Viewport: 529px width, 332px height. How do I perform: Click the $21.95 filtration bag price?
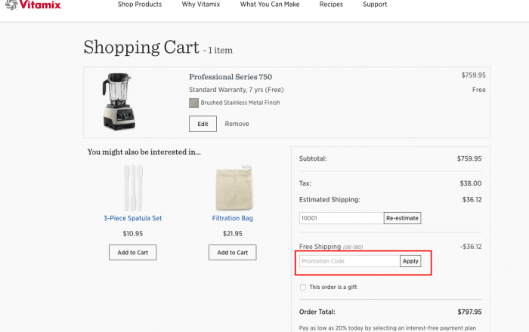[233, 233]
